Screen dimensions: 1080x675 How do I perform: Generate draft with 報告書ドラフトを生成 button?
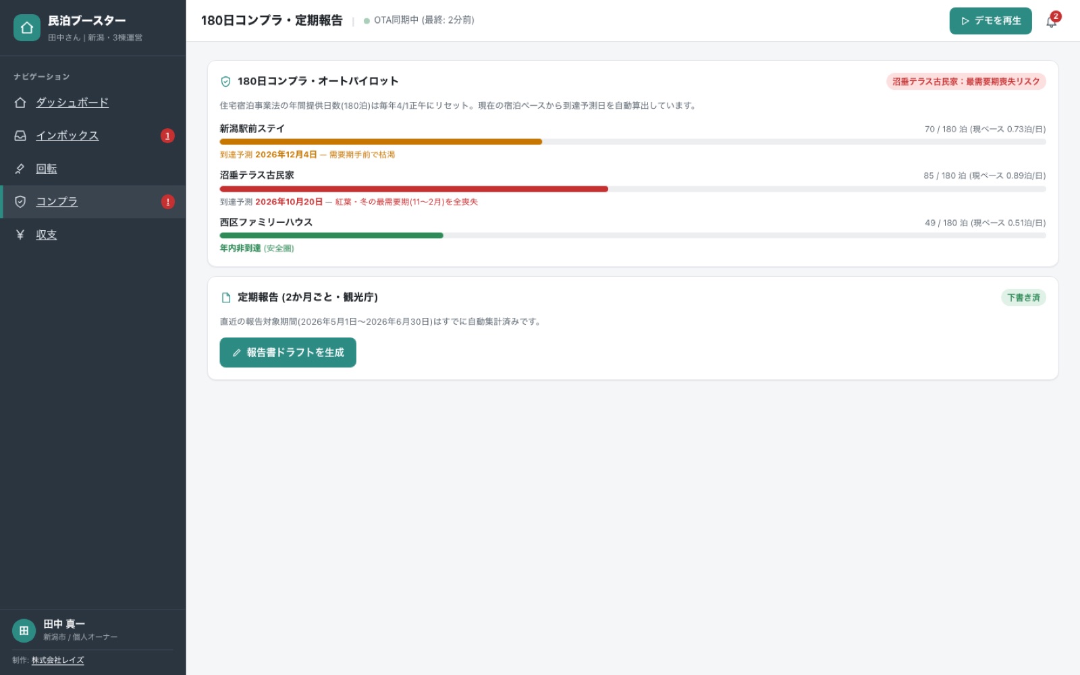coord(288,352)
